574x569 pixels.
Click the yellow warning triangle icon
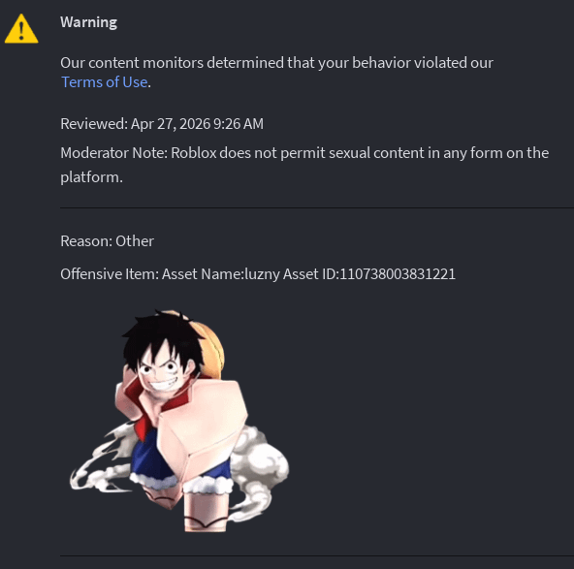(21, 29)
